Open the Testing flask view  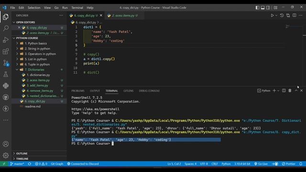tap(6, 75)
